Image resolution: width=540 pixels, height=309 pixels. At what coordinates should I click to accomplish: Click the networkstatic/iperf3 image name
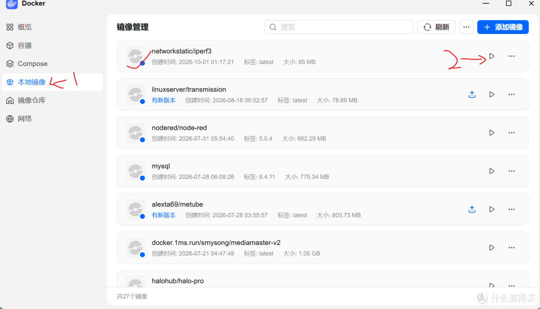[181, 51]
